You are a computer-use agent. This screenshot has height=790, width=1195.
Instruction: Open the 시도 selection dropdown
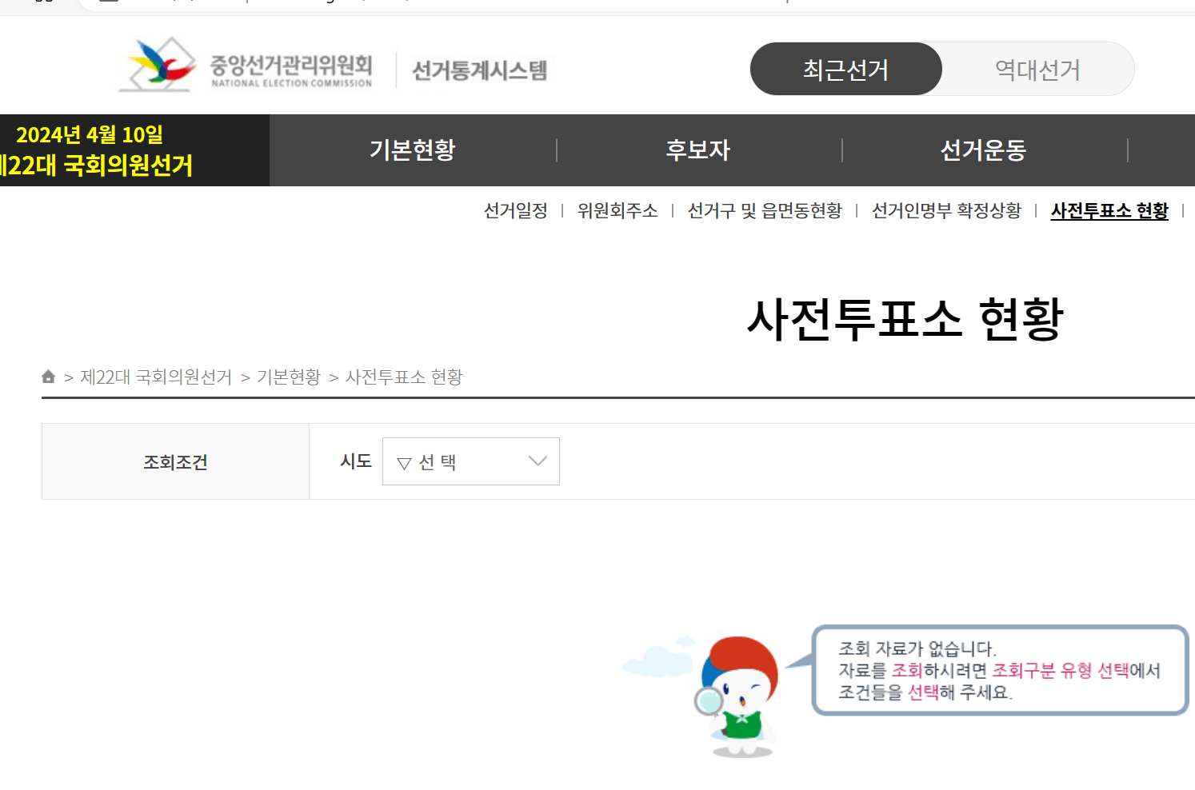(470, 461)
